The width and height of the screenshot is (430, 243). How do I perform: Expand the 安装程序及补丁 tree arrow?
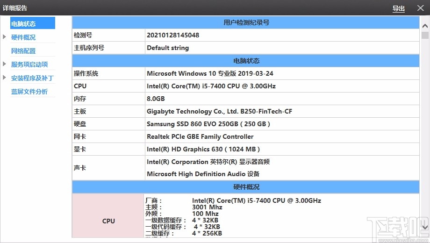4,78
